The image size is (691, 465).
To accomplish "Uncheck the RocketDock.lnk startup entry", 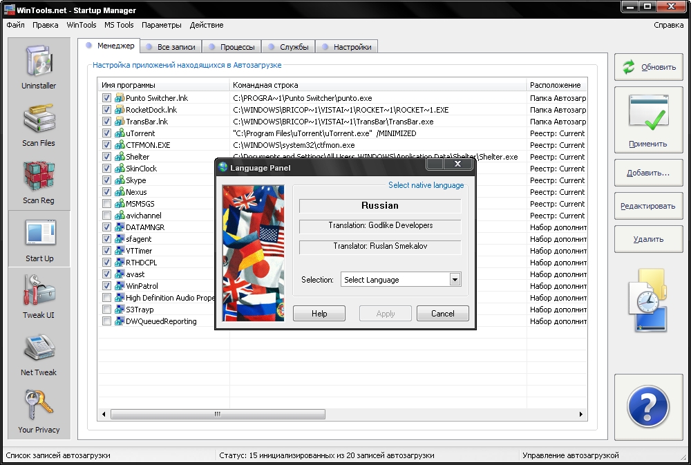I will point(106,110).
